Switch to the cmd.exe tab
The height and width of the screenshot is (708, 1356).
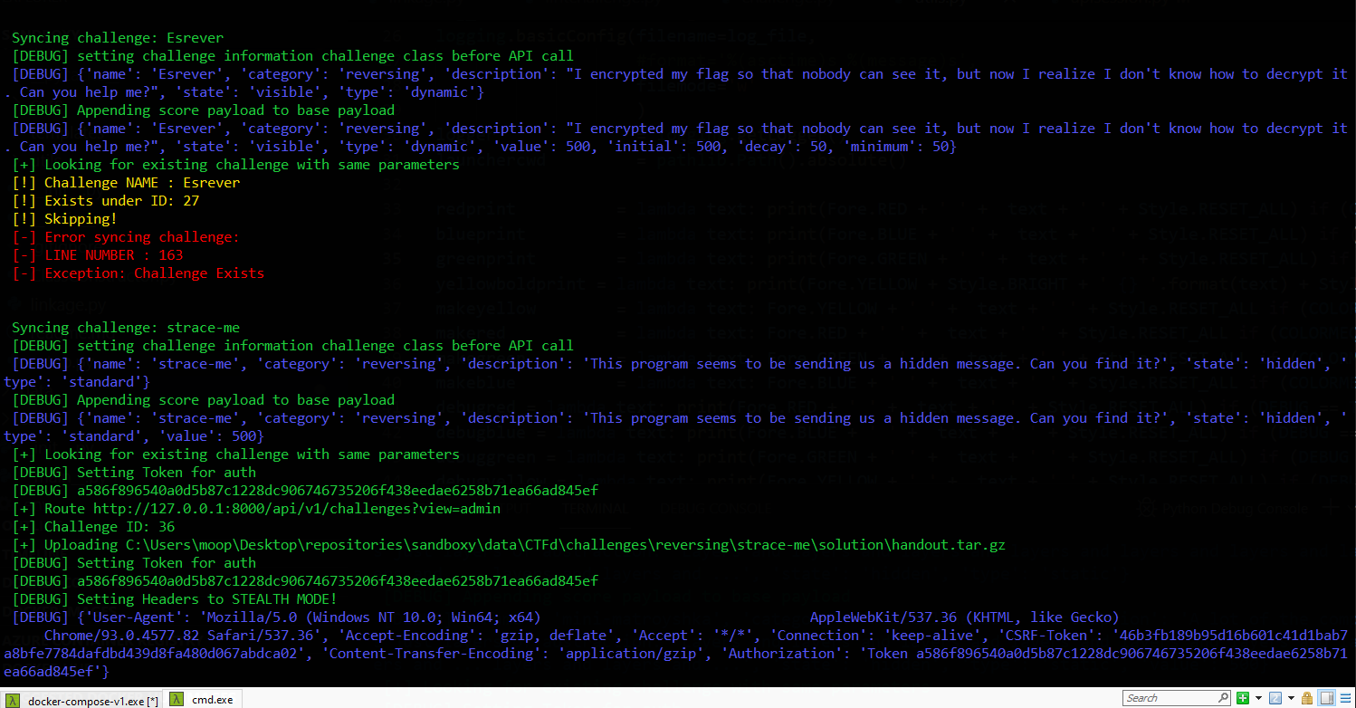click(x=204, y=700)
